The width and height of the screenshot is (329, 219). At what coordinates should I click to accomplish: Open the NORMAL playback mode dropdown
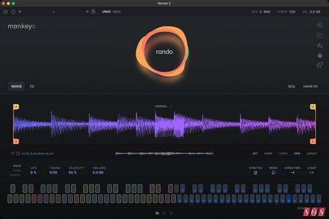[x=164, y=107]
